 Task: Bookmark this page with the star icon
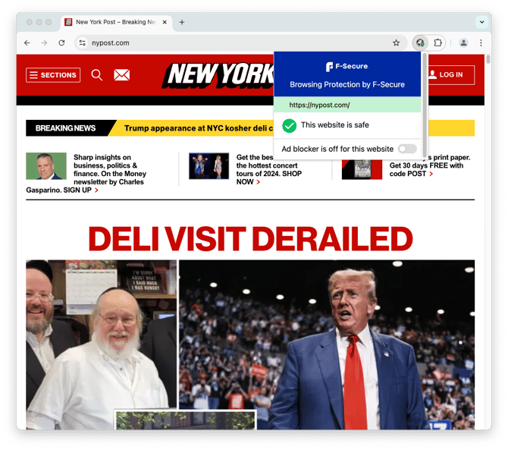[396, 42]
